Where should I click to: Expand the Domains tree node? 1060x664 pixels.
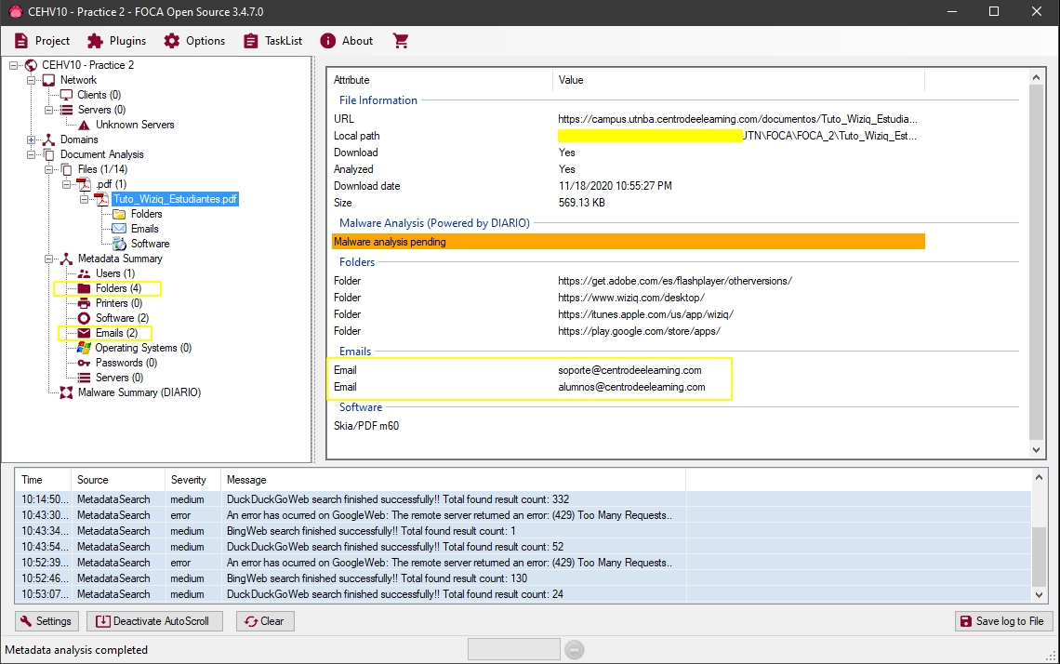click(x=33, y=139)
